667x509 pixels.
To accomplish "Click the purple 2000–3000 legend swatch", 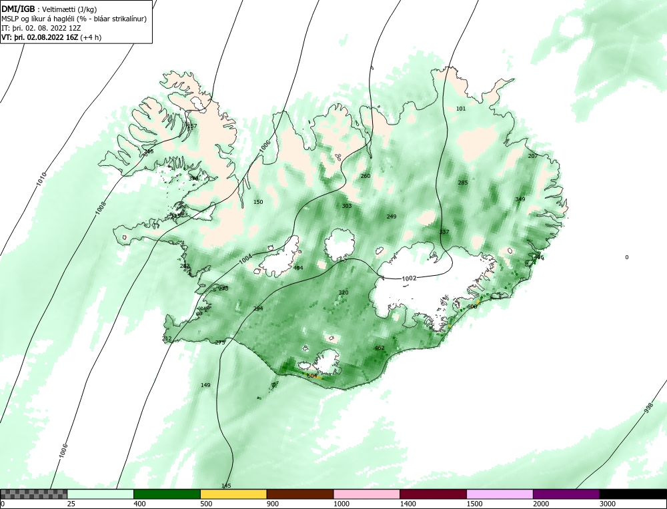I will pyautogui.click(x=566, y=494).
